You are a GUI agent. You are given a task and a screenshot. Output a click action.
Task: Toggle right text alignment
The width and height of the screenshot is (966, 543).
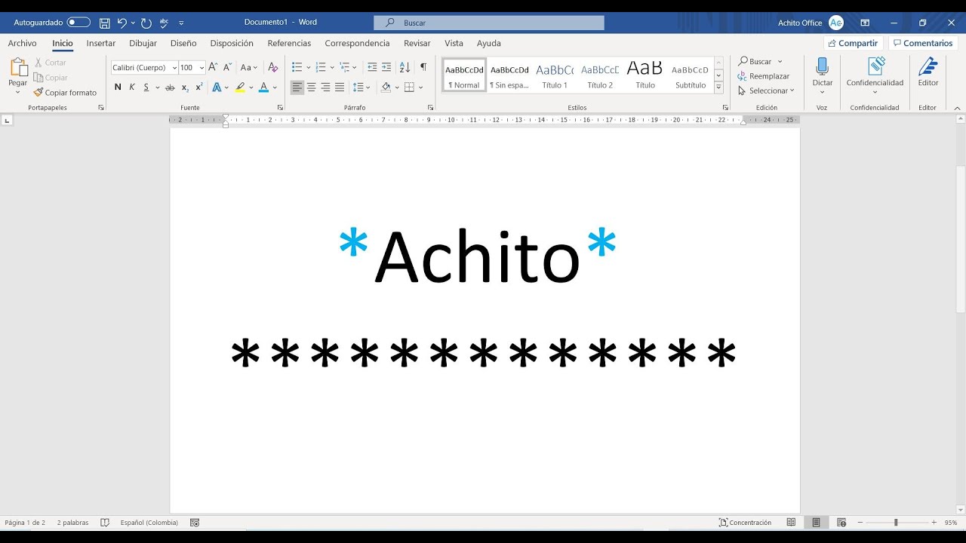coord(325,87)
